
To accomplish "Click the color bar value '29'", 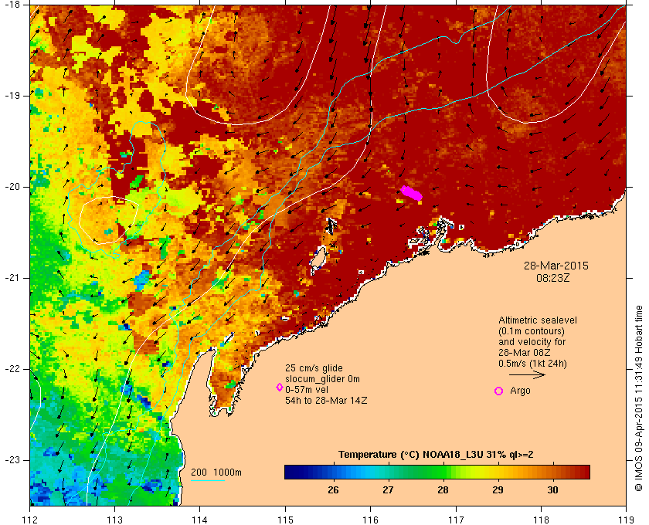I will tap(498, 490).
